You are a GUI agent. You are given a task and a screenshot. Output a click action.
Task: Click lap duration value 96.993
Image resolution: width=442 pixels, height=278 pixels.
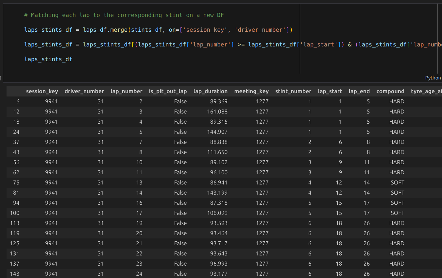pos(219,264)
